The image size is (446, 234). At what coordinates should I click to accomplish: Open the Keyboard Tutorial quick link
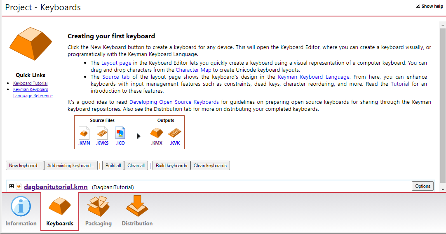click(x=31, y=83)
